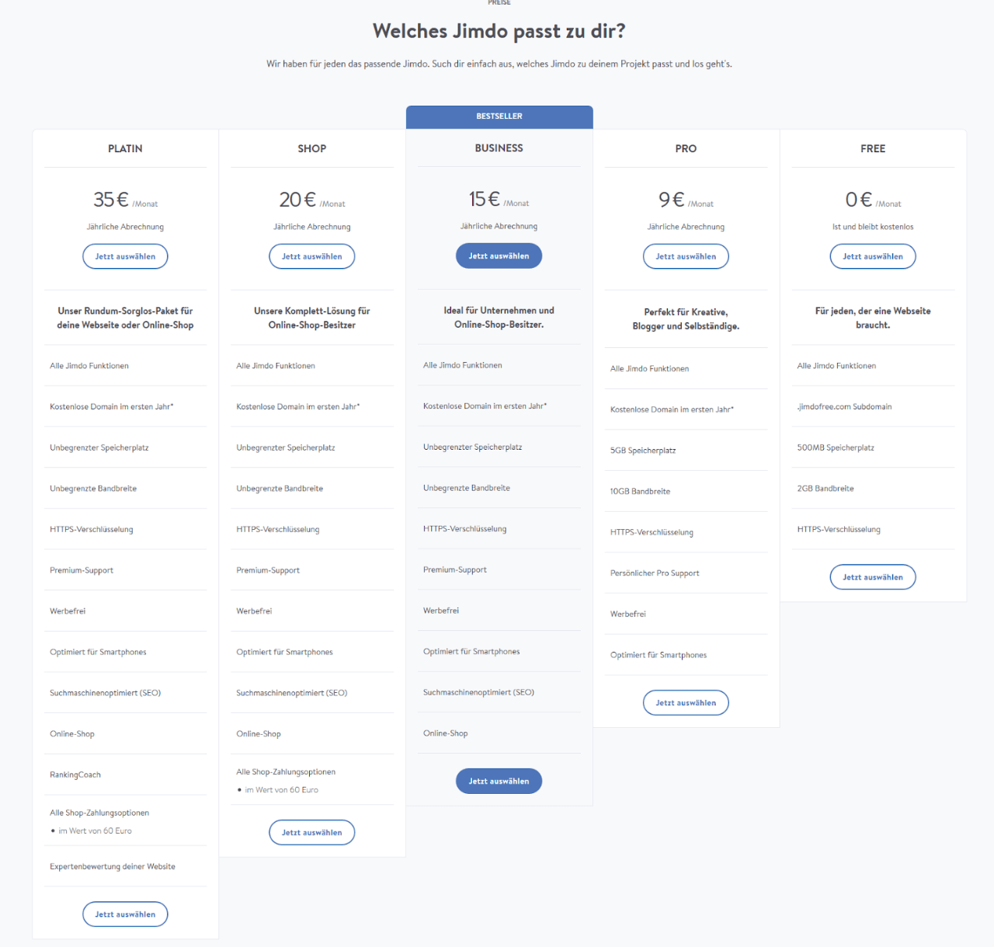The width and height of the screenshot is (994, 947).
Task: Click 'Alle Shop-Zahlungsoptionen' in PLATIN column
Action: [99, 813]
